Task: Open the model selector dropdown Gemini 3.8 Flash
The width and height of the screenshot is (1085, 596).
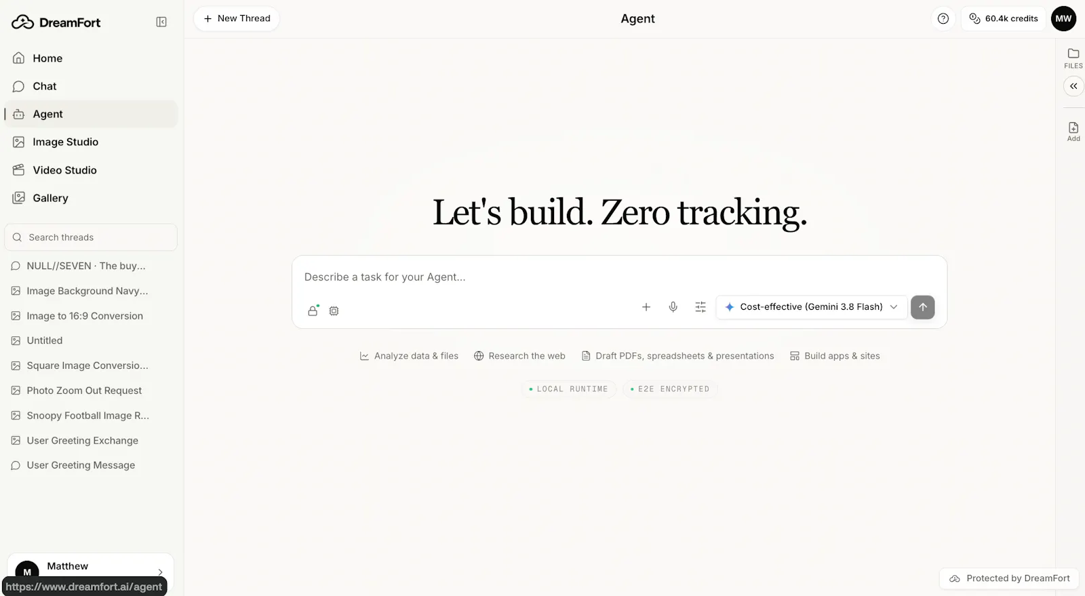Action: (811, 307)
